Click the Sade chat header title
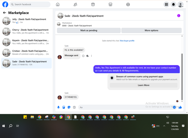Image resolution: width=188 pixels, height=138 pixels. (84, 16)
